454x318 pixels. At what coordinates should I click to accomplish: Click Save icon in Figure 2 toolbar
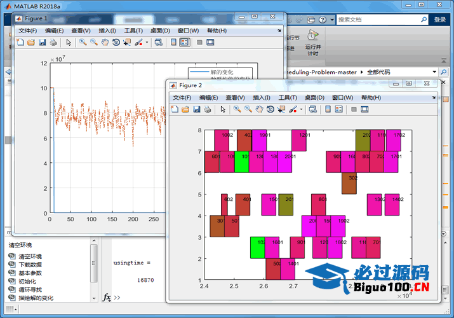point(196,109)
